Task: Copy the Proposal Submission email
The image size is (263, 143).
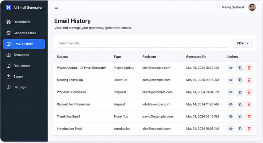Action: pos(240,92)
